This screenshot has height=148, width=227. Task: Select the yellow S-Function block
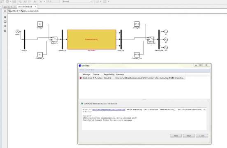(x=92, y=39)
